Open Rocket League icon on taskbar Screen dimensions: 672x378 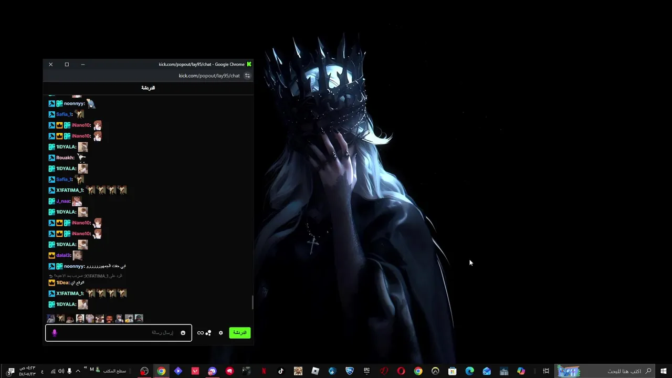pos(350,371)
